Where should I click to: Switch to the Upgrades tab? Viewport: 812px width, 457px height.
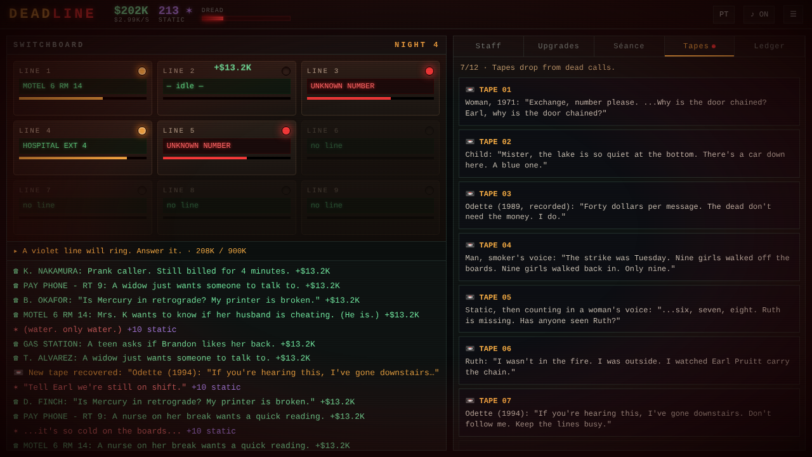[559, 46]
